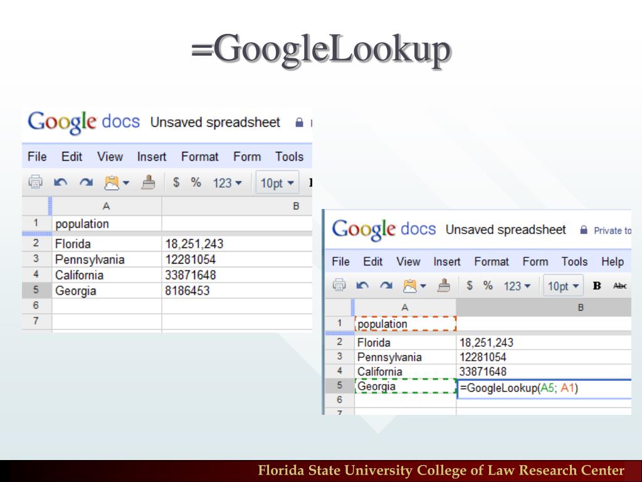Select the paint format brush in left spreadsheet
Screen dimensions: 642x482
(x=148, y=182)
